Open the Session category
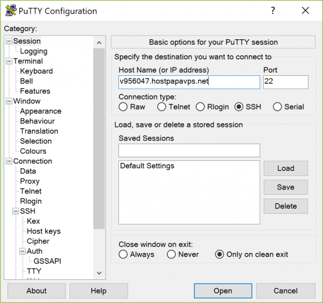Image resolution: width=323 pixels, height=303 pixels. tap(27, 41)
